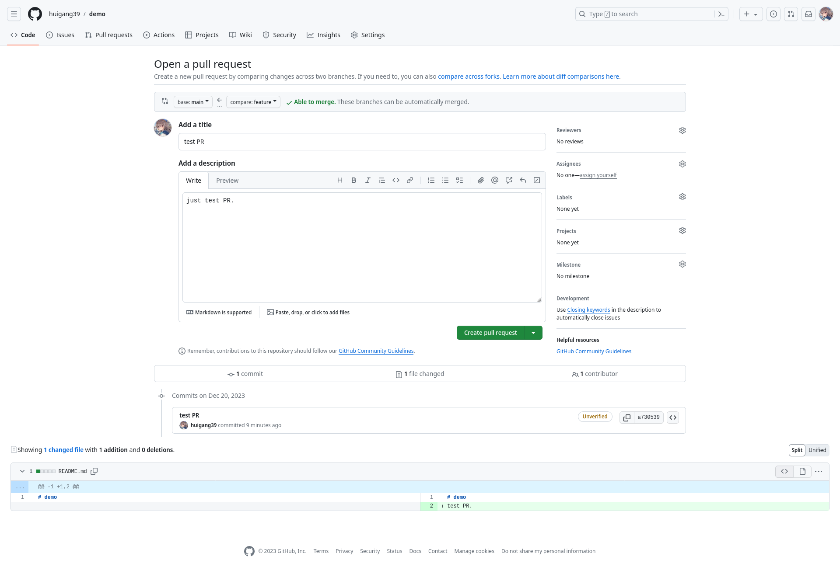Add a task list via toolbar
840x574 pixels.
coord(459,180)
